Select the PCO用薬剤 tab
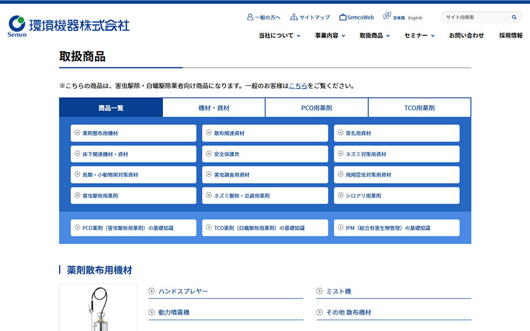This screenshot has height=331, width=530. pyautogui.click(x=316, y=108)
